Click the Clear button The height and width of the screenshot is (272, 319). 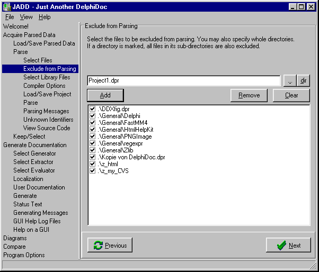click(x=291, y=95)
